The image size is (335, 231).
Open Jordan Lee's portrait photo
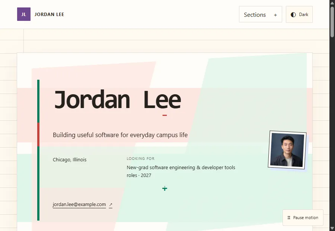(287, 150)
